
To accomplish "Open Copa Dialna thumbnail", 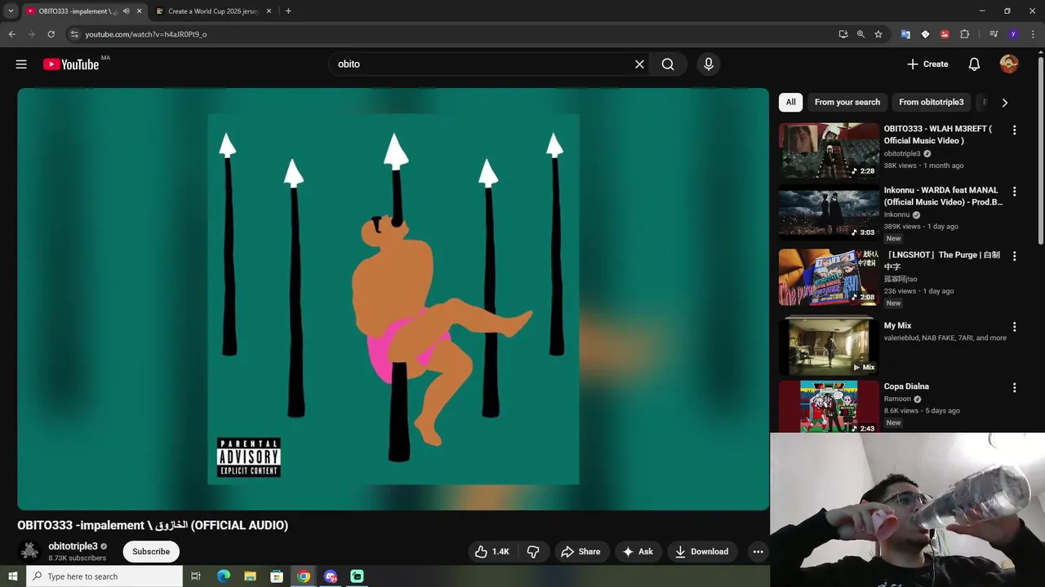I will [828, 406].
